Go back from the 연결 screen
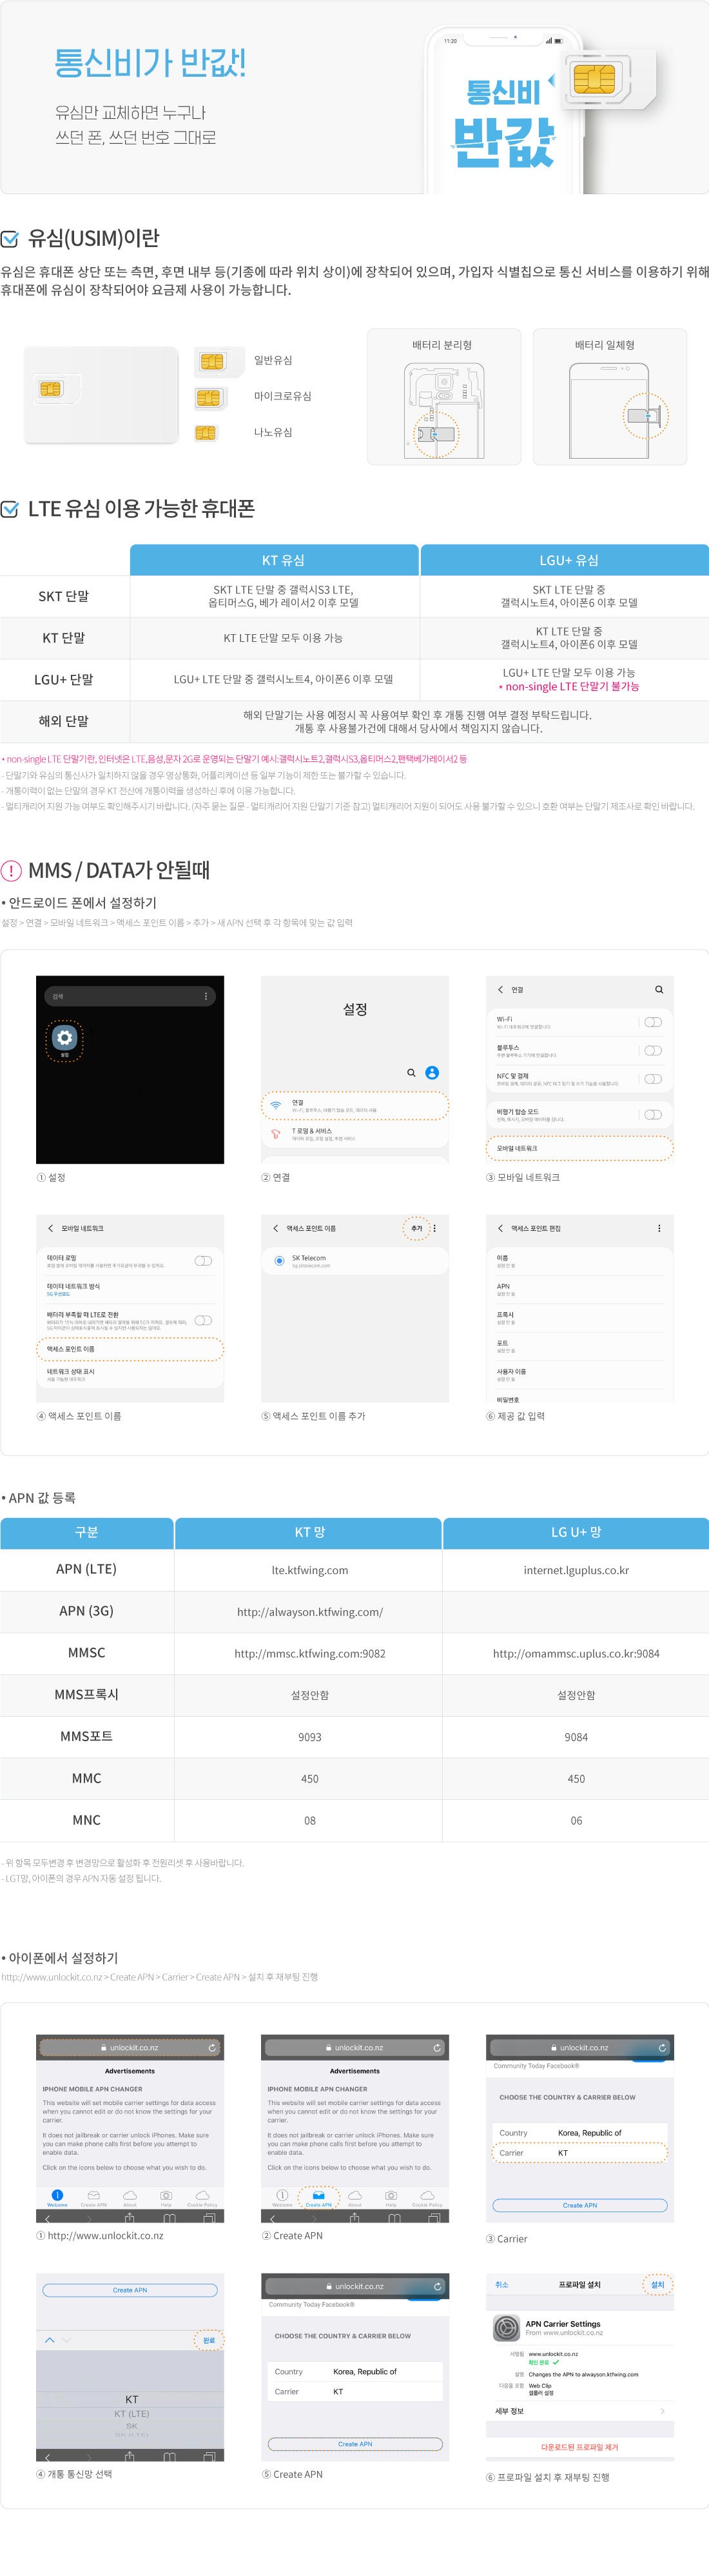This screenshot has width=709, height=2576. (x=500, y=989)
